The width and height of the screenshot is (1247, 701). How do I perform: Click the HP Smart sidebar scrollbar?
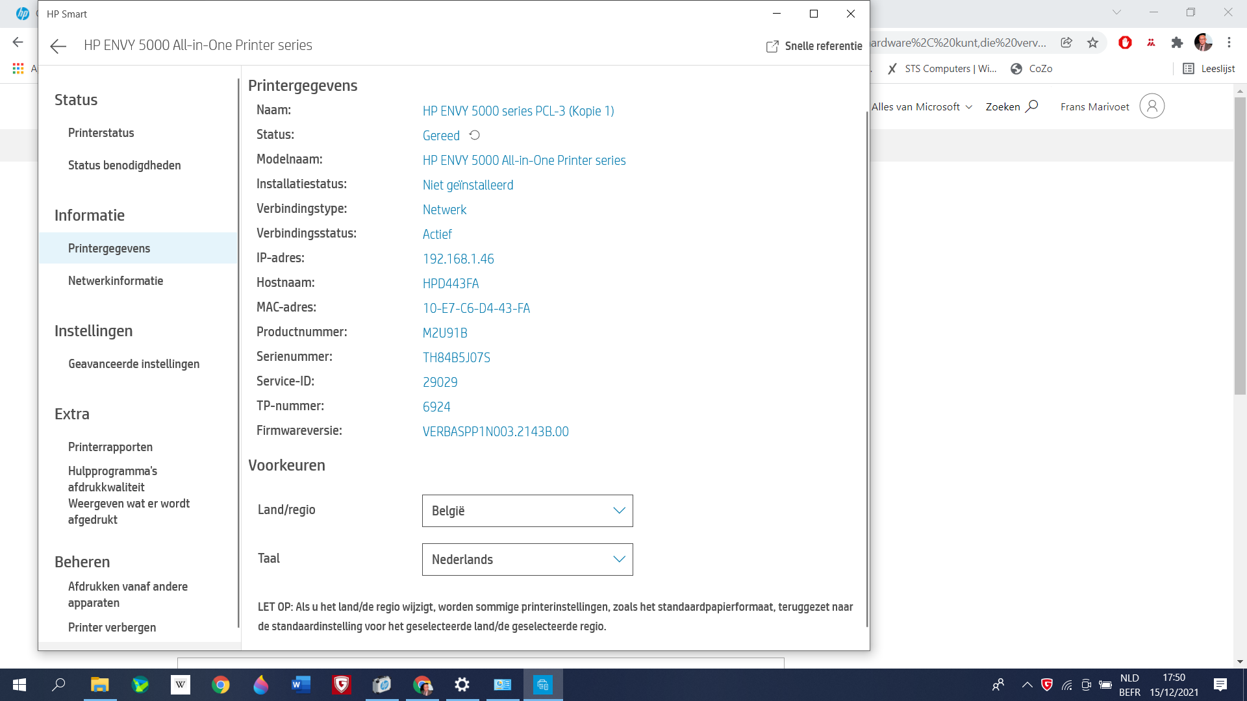pos(238,354)
